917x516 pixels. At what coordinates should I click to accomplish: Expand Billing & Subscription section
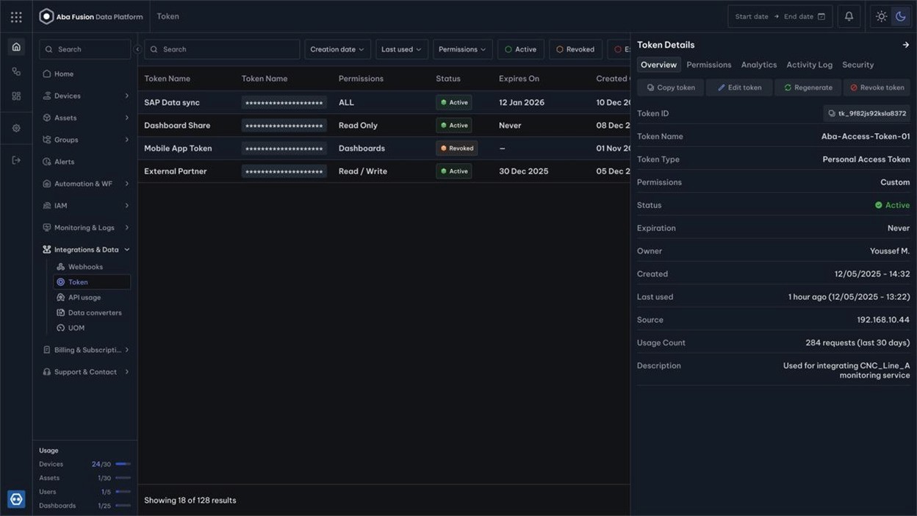[x=85, y=350]
